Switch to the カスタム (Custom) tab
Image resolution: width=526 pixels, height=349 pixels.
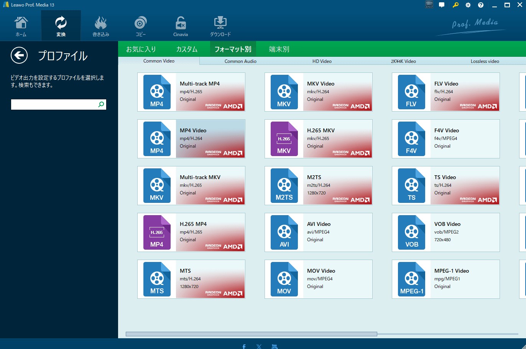(187, 49)
